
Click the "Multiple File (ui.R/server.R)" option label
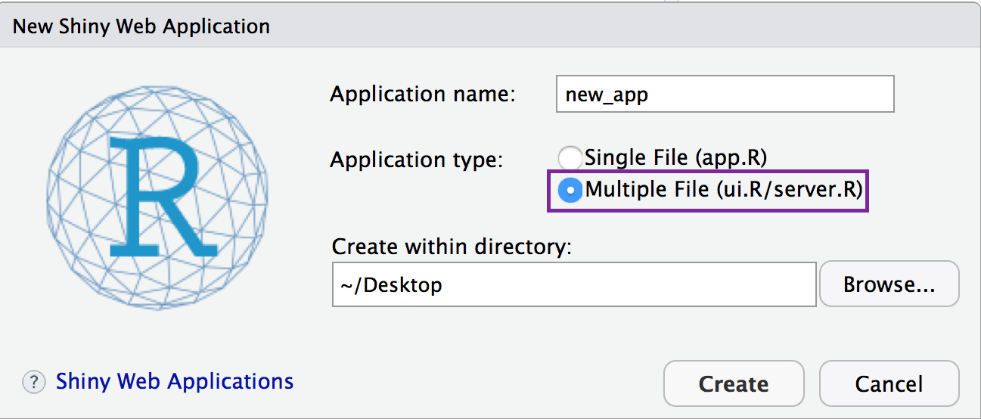point(723,189)
